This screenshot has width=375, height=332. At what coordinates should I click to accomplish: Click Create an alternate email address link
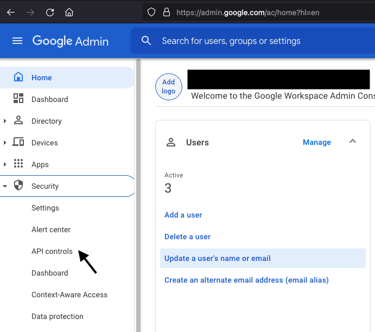pyautogui.click(x=246, y=280)
